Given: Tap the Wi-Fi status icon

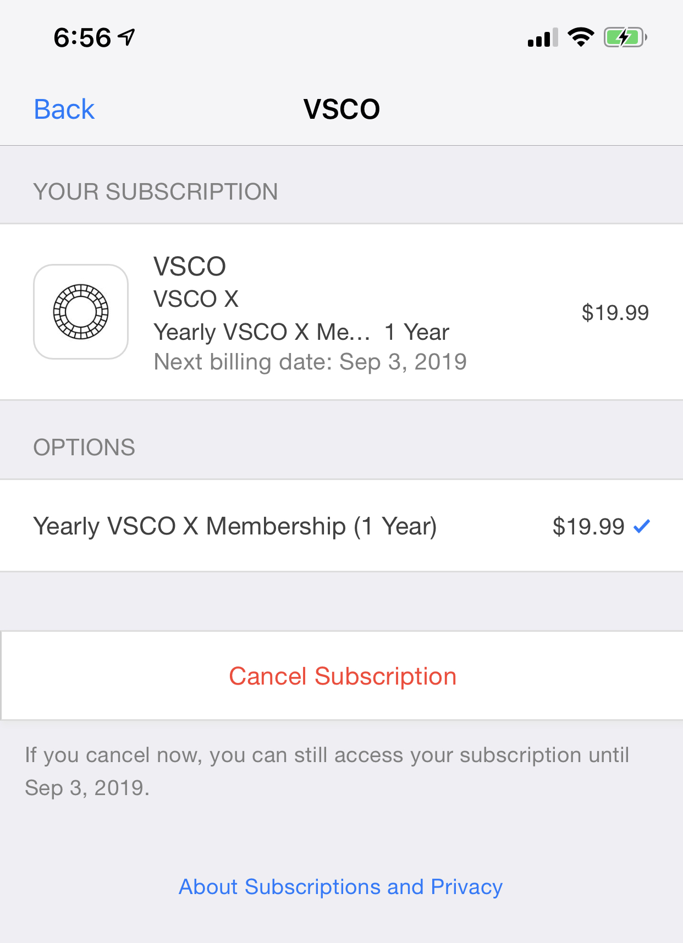Looking at the screenshot, I should tap(581, 37).
